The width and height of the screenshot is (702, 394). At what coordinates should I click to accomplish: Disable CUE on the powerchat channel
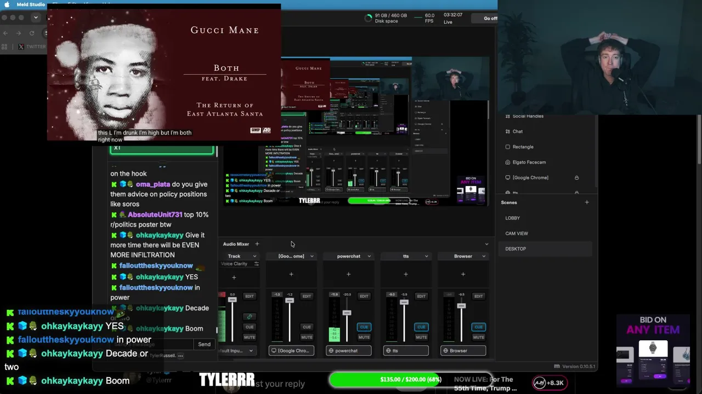click(x=364, y=327)
